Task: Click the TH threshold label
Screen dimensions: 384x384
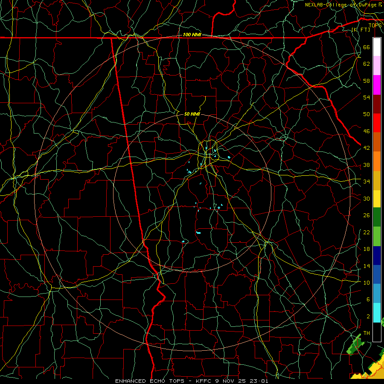Action: pyautogui.click(x=367, y=333)
